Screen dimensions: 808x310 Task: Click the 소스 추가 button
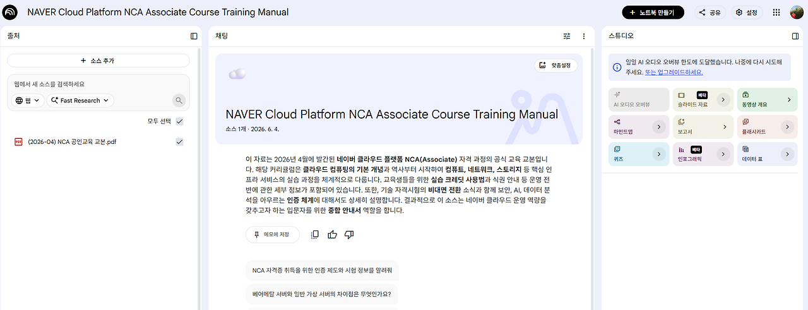click(98, 61)
